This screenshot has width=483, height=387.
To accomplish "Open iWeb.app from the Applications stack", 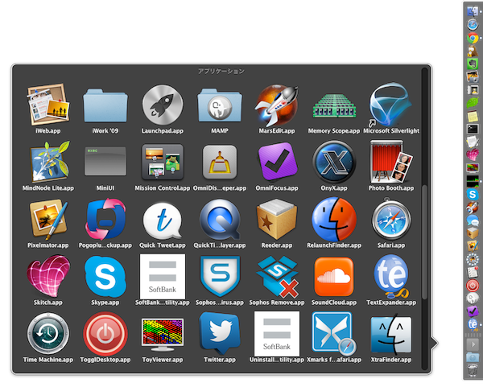I will click(x=48, y=105).
